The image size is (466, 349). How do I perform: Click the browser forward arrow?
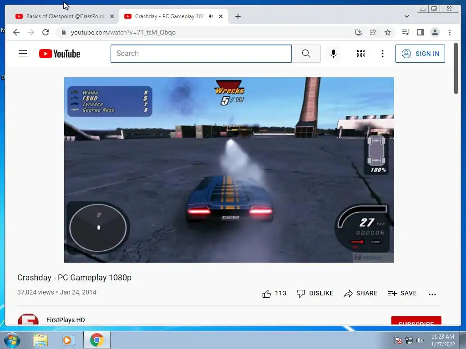31,32
